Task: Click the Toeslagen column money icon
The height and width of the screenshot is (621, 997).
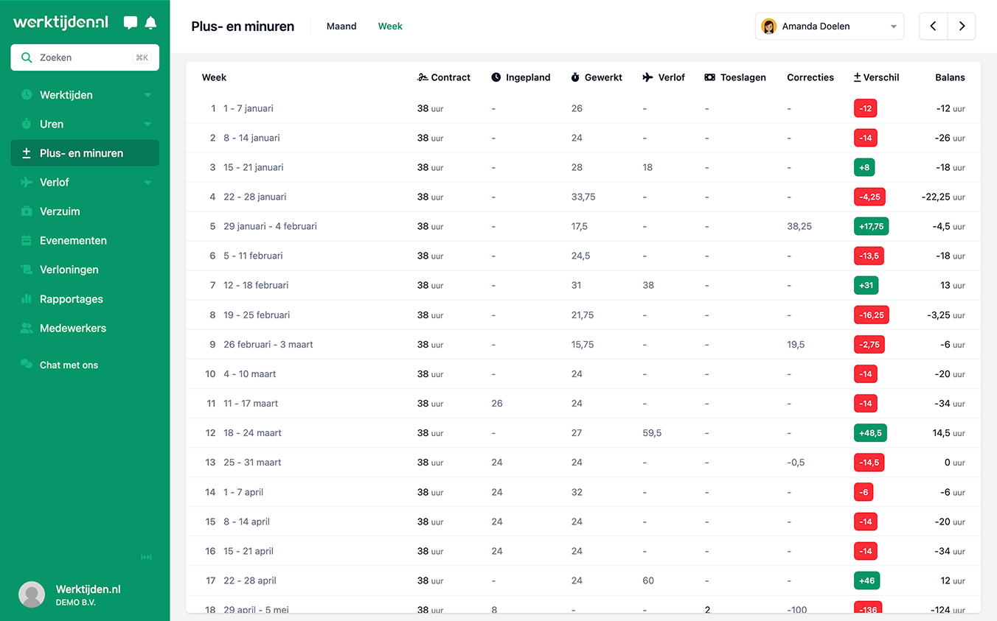Action: (x=709, y=77)
